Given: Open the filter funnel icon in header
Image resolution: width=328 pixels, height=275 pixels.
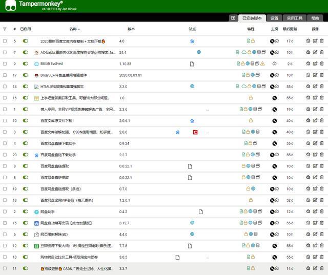Looking at the screenshot, I should (5, 29).
